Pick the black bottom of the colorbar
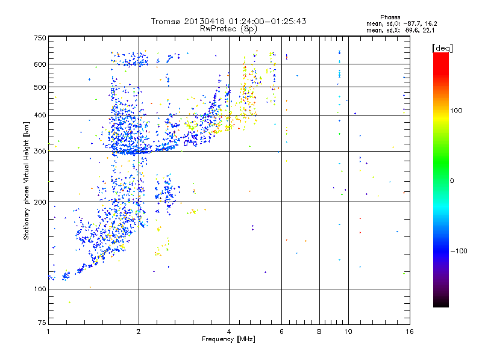The width and height of the screenshot is (482, 361). tap(441, 303)
